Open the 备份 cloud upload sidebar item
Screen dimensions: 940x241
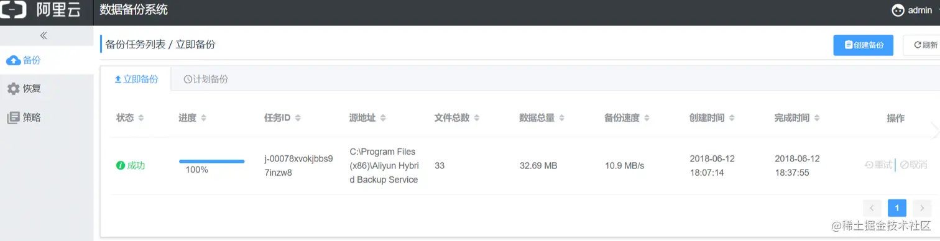coord(47,60)
